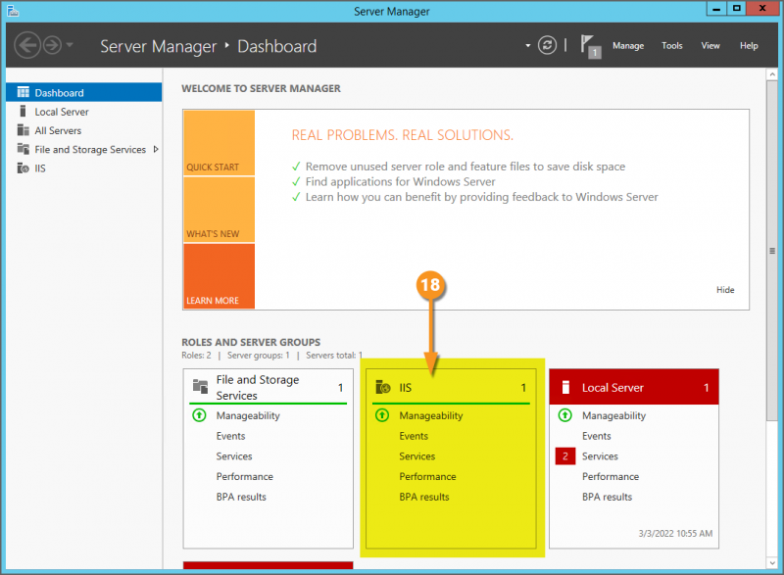Open BPA results in the IIS tile
The image size is (784, 575).
tap(424, 497)
